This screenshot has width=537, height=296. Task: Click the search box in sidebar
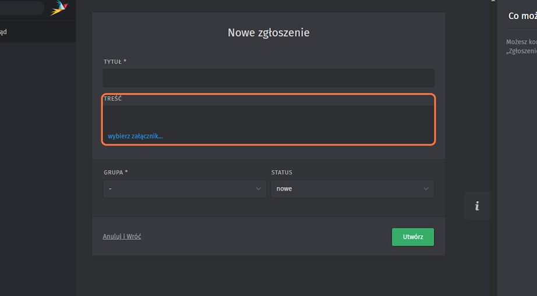click(20, 8)
